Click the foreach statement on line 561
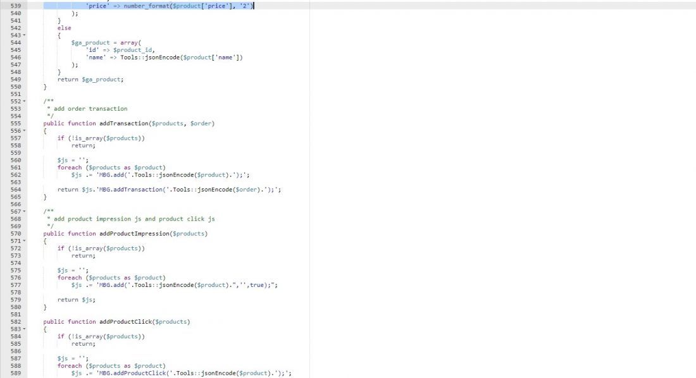This screenshot has width=696, height=378. point(111,168)
